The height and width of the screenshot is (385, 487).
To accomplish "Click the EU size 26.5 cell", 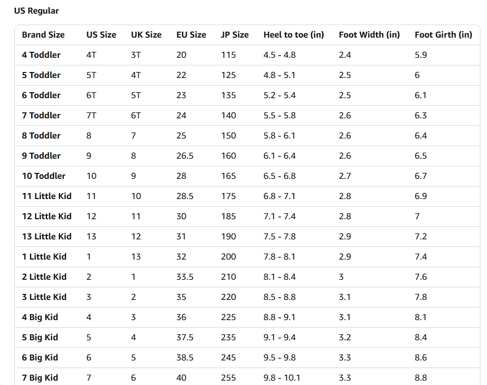I will [185, 155].
